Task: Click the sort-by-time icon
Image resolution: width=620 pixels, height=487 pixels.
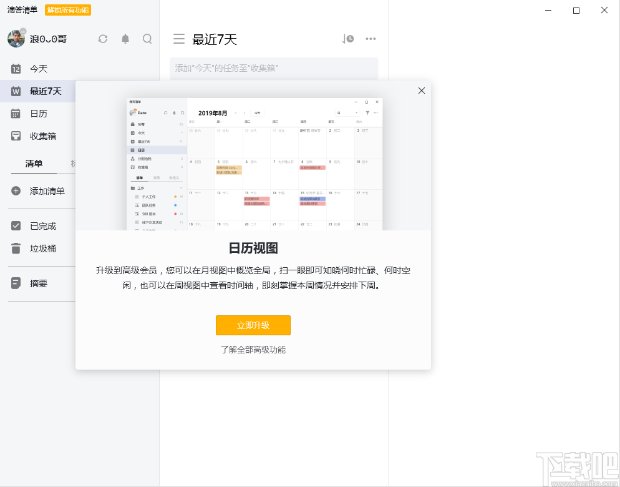Action: [x=347, y=38]
